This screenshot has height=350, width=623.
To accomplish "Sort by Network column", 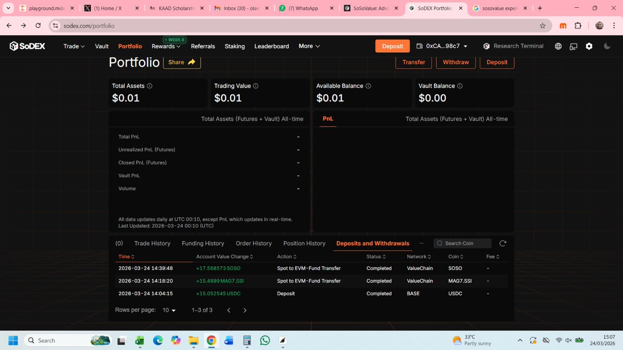I will click(x=419, y=257).
